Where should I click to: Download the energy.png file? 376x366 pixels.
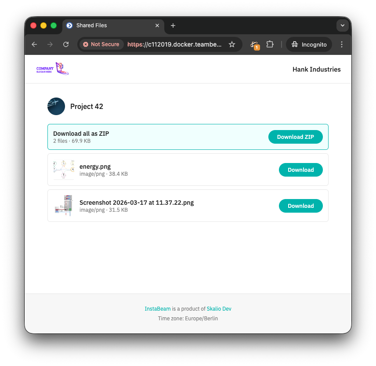[300, 170]
